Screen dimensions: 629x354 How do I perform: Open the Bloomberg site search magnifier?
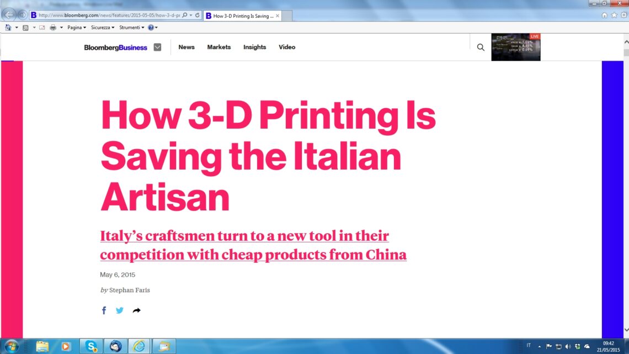pos(481,47)
